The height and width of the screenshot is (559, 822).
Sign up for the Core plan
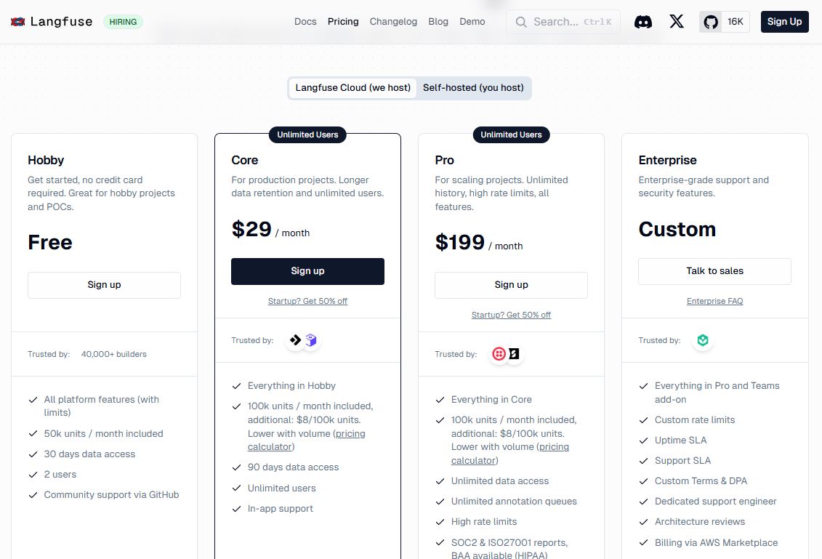click(x=307, y=270)
